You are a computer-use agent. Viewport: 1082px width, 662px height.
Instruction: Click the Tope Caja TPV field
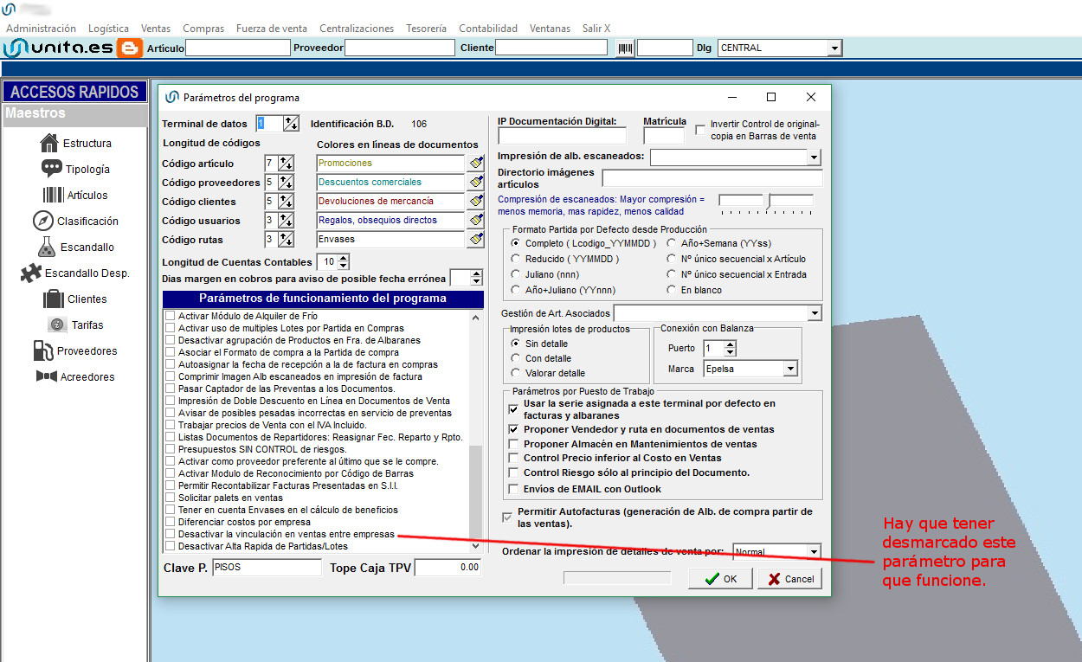coord(448,568)
